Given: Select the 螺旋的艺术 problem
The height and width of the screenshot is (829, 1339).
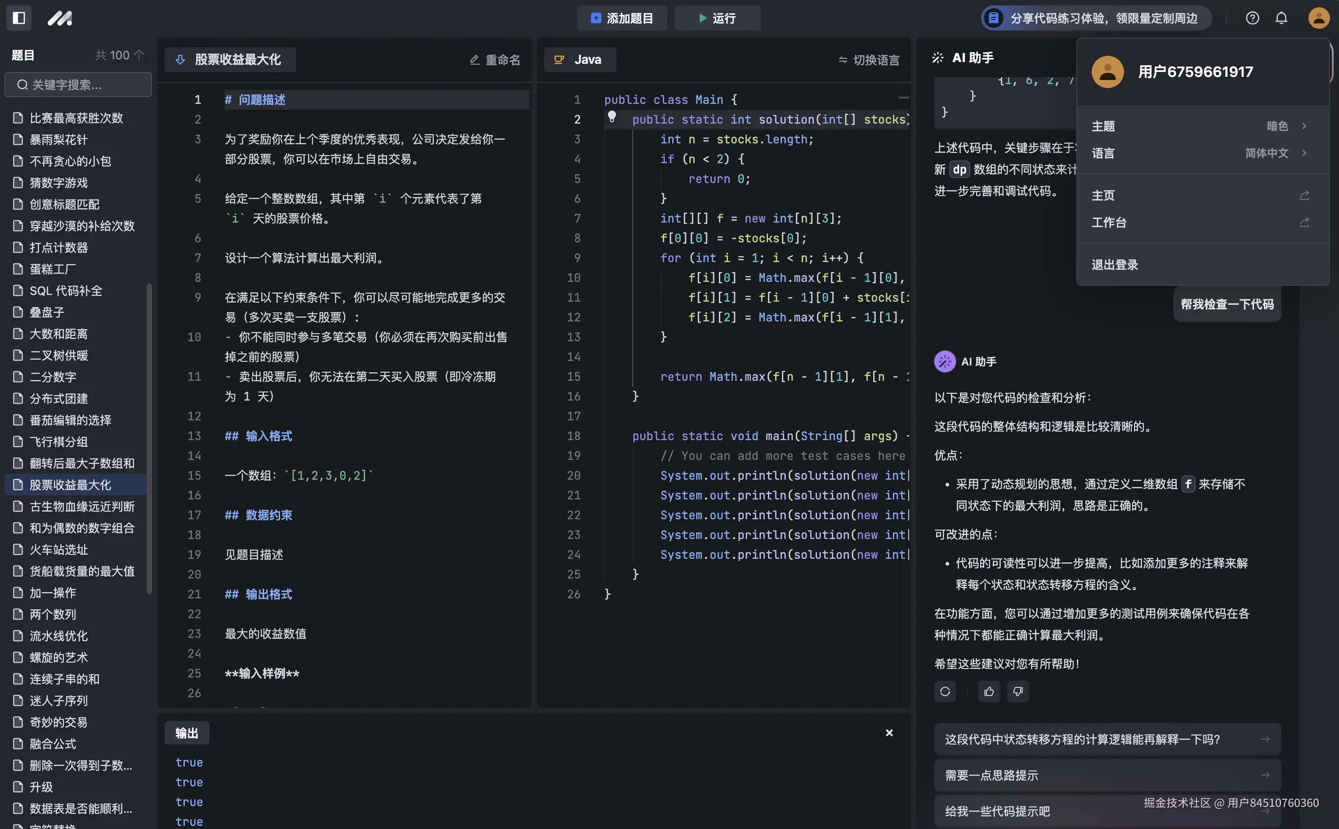Looking at the screenshot, I should coord(58,657).
